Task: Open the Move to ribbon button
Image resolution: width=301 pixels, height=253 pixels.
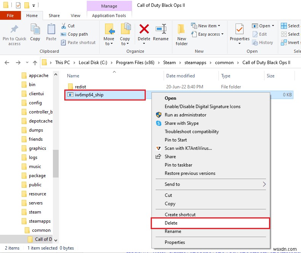Action: [109, 35]
